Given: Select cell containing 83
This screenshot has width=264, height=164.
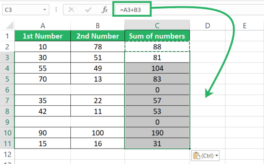Looking at the screenshot, I should (157, 79).
